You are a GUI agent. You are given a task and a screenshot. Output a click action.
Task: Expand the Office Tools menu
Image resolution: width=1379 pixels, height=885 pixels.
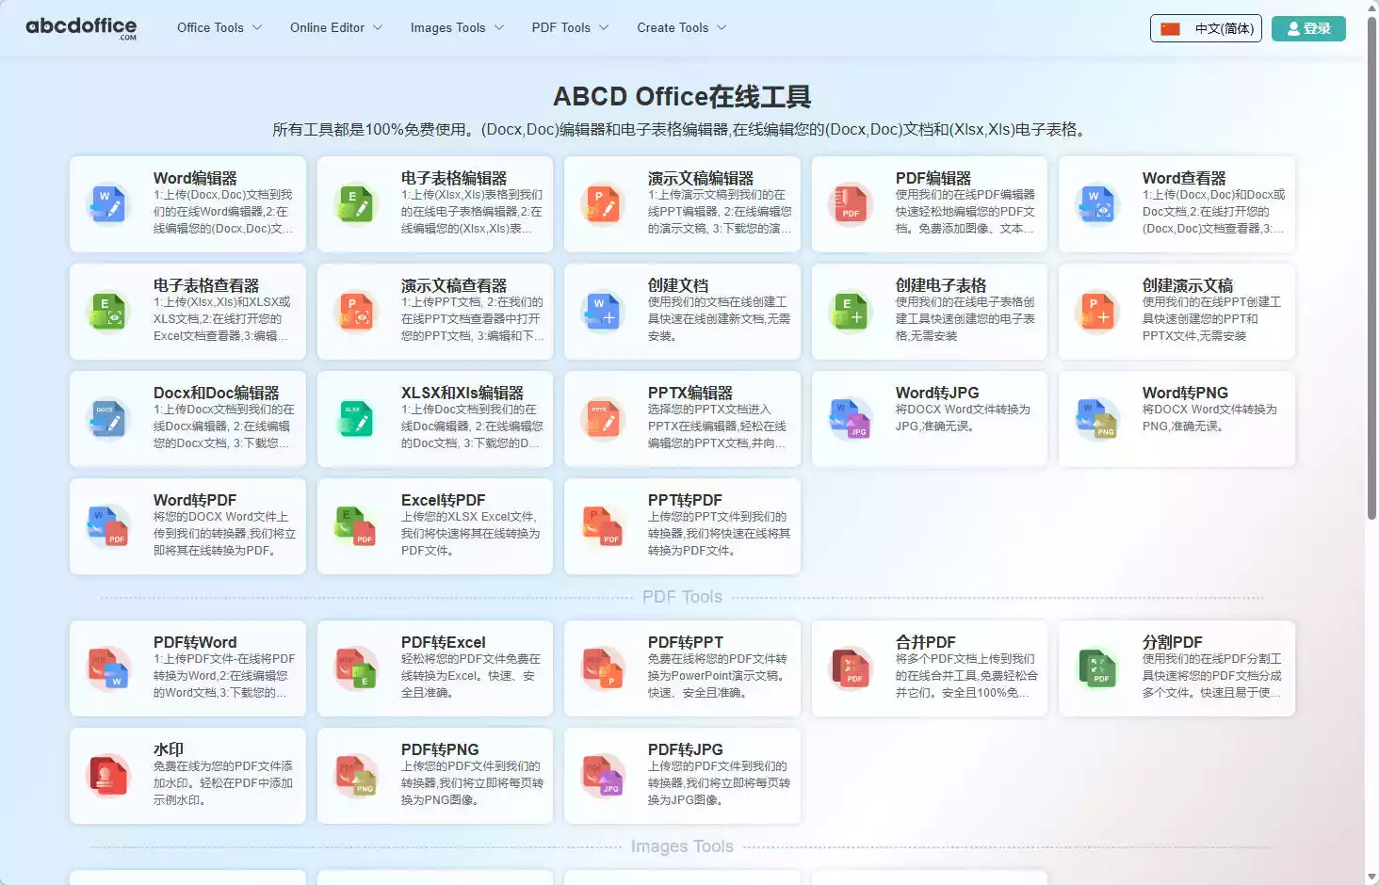(x=219, y=27)
